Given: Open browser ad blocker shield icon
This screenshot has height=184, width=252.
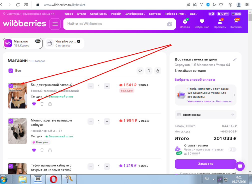Looking at the screenshot, I should click(208, 5).
